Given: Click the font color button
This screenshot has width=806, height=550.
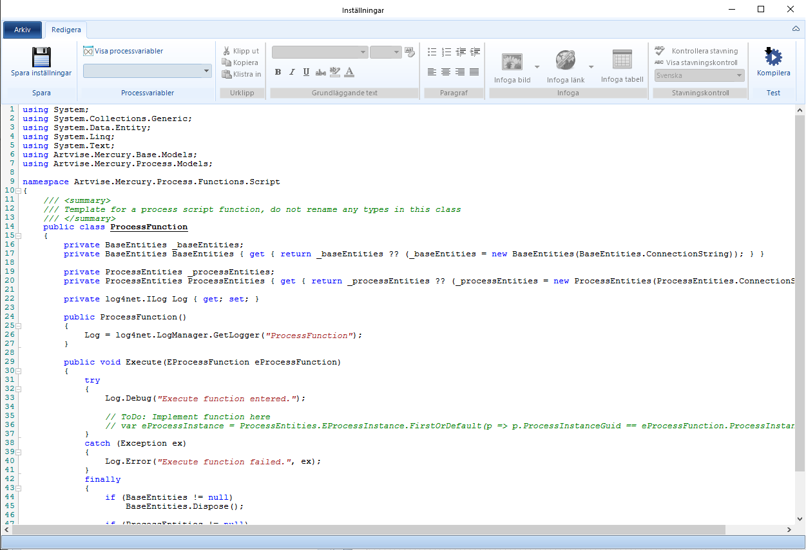Looking at the screenshot, I should click(x=349, y=72).
